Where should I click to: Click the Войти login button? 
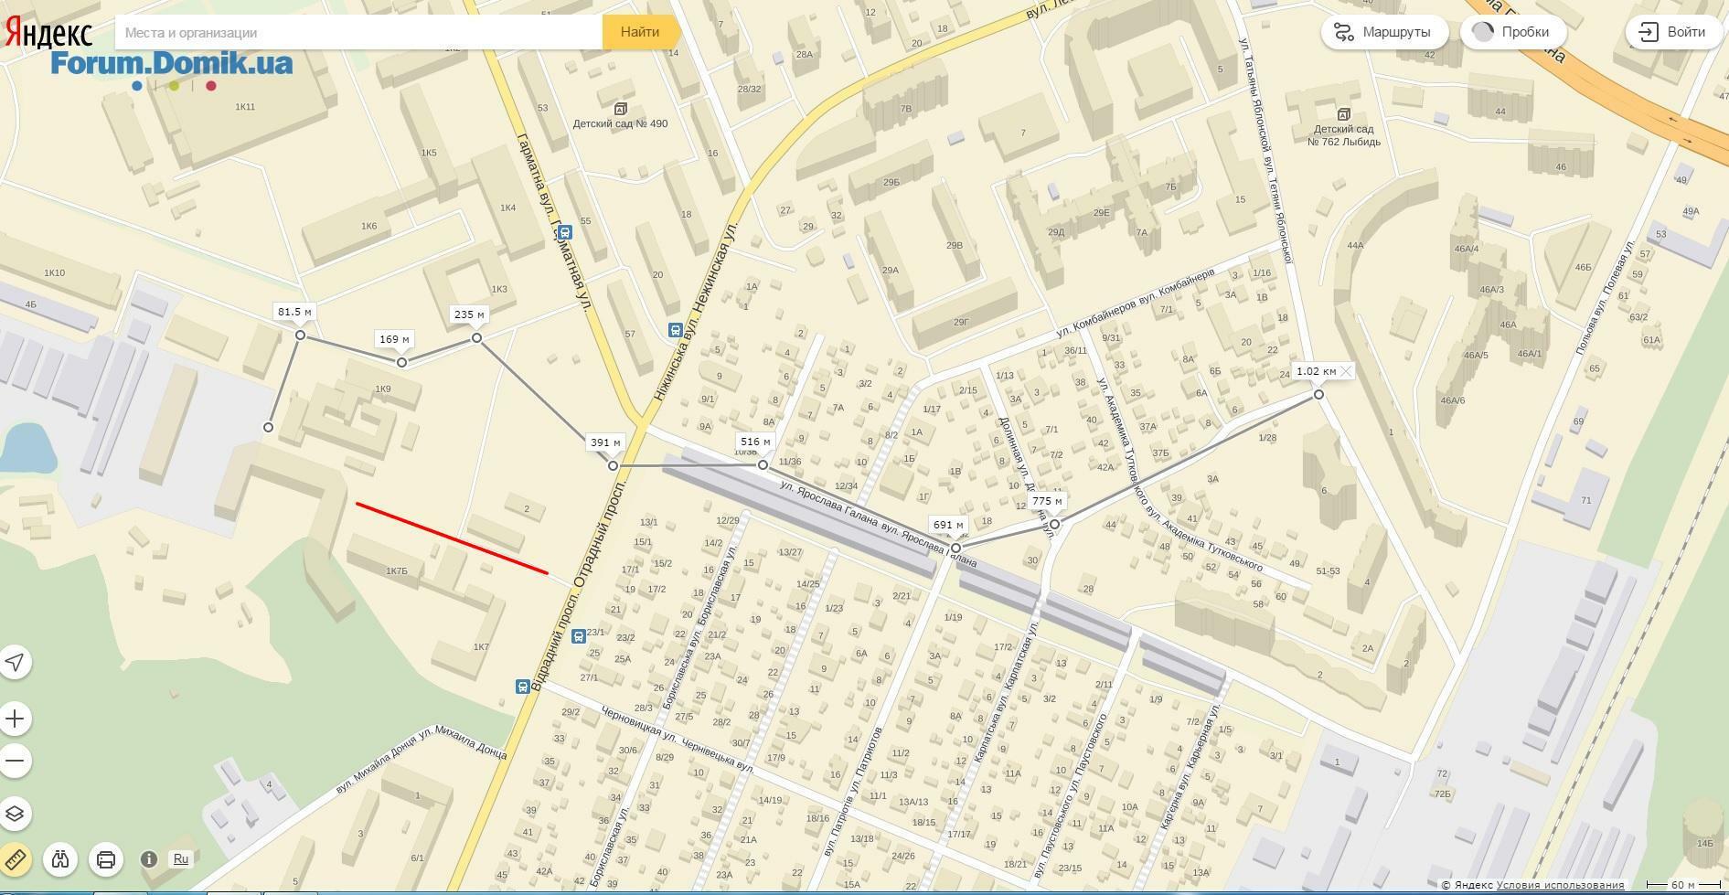[1673, 32]
